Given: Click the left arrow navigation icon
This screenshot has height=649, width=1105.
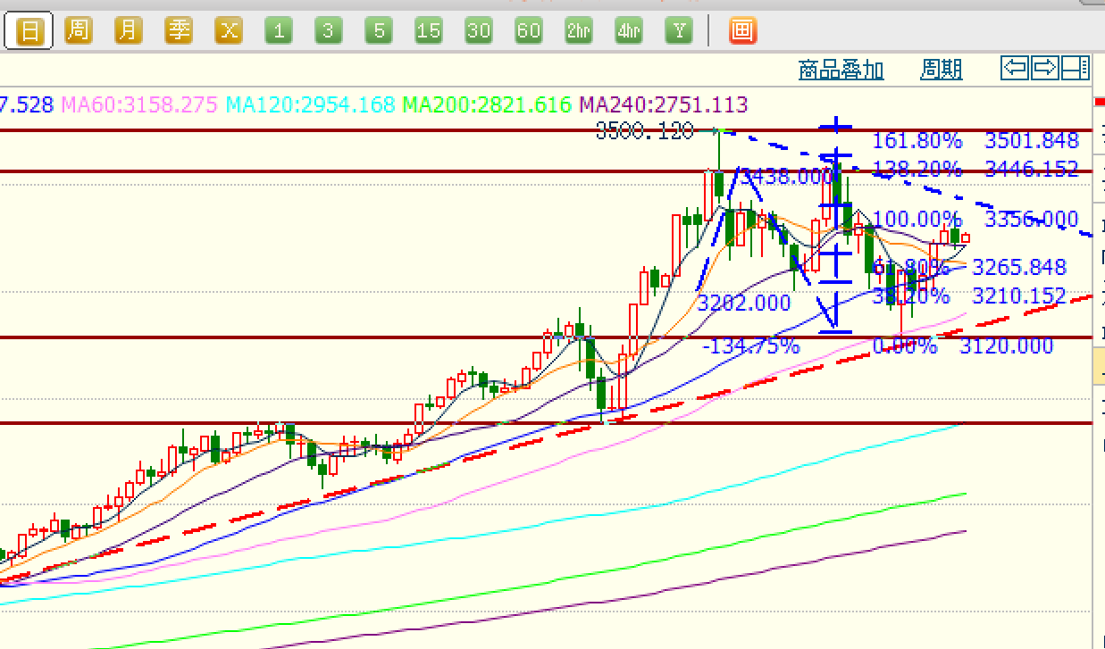Looking at the screenshot, I should click(x=1015, y=67).
